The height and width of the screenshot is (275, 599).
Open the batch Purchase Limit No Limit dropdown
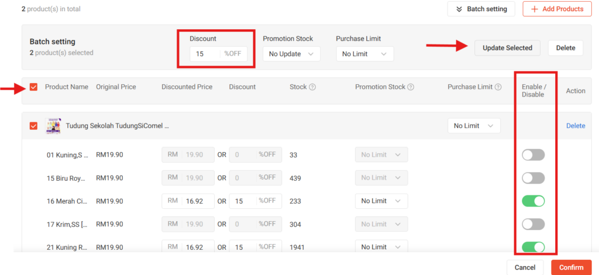[x=365, y=54]
